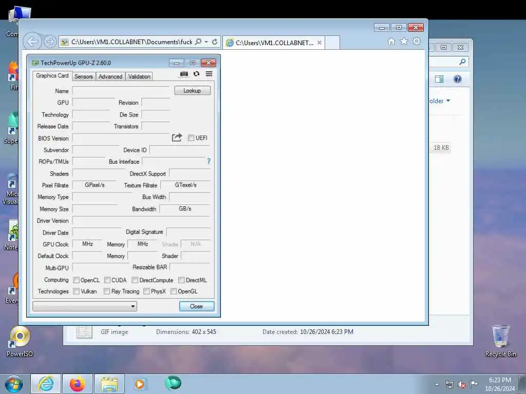Screen dimensions: 526x394
Task: Click the IE address bar path field
Action: tap(131, 42)
